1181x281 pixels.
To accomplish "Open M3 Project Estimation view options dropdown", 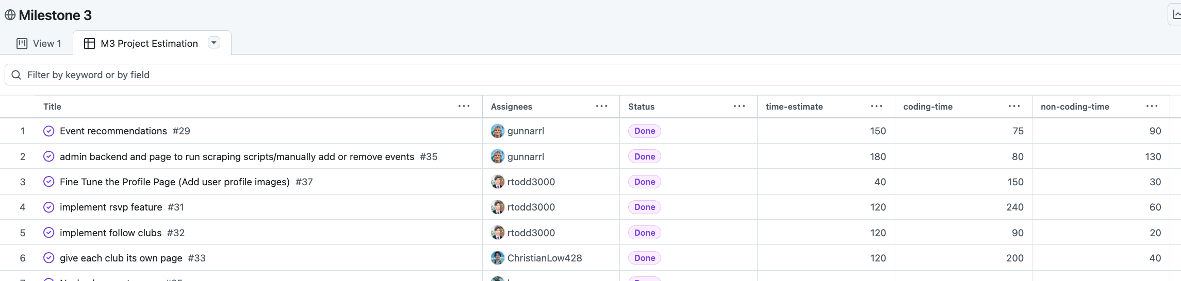I will (214, 43).
